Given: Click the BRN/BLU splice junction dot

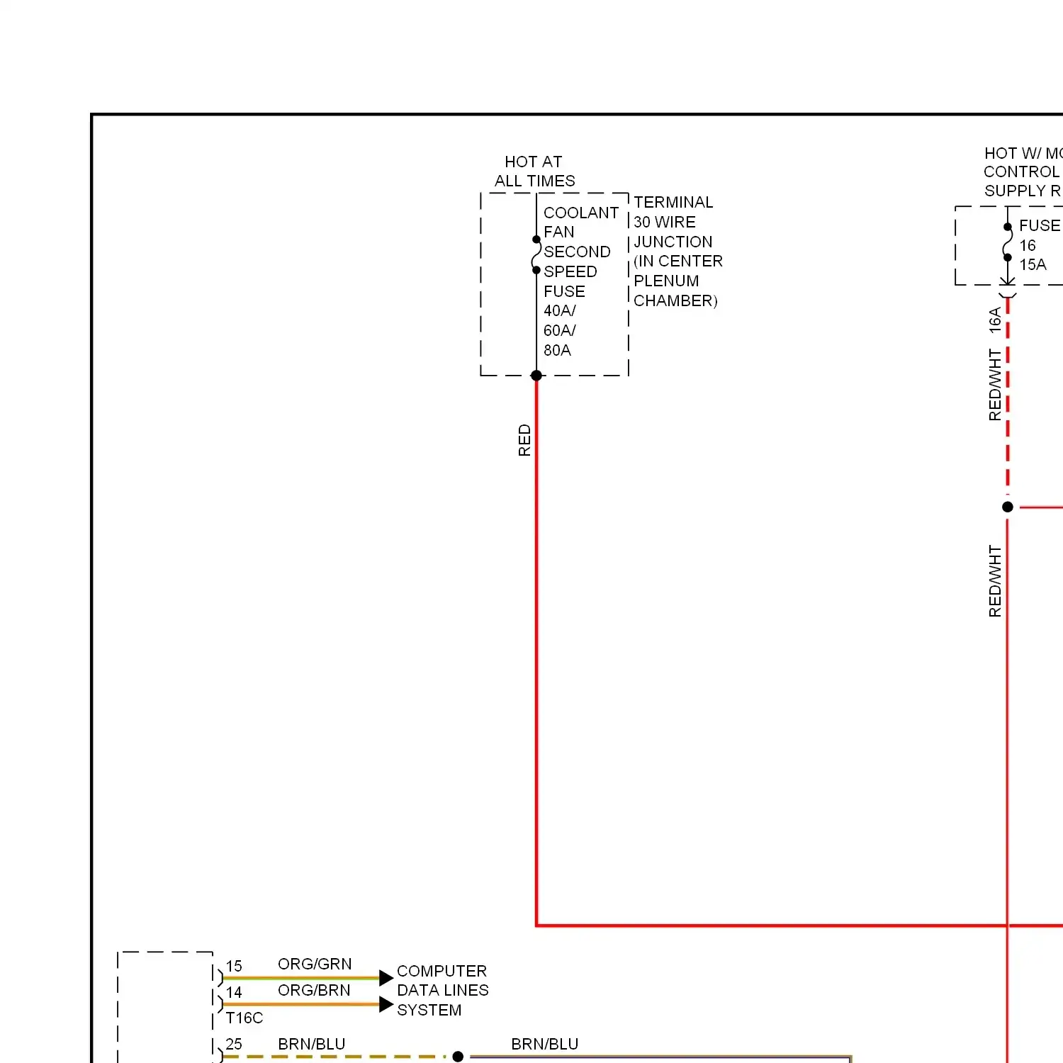Looking at the screenshot, I should pyautogui.click(x=458, y=1057).
